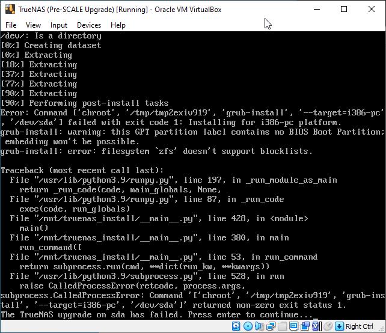Screen dimensions: 386x333
Task: Click the VirtualBox app icon in title bar
Action: (10, 9)
